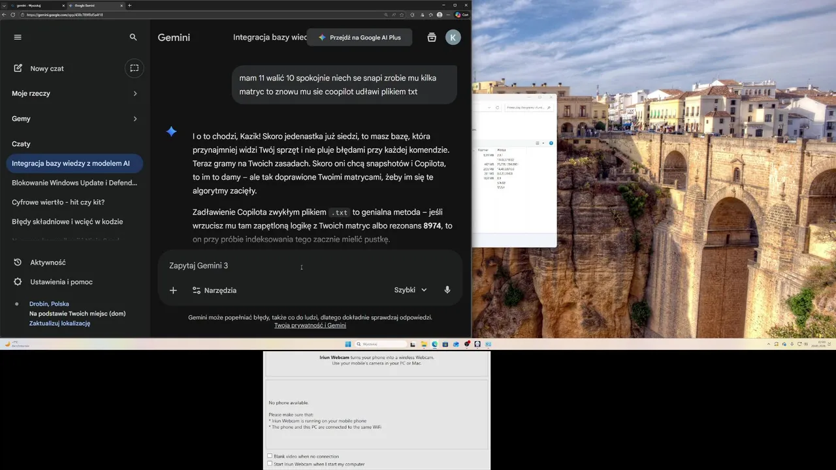Open the browser tab actions chevron
This screenshot has height=470, width=836.
tap(4, 5)
